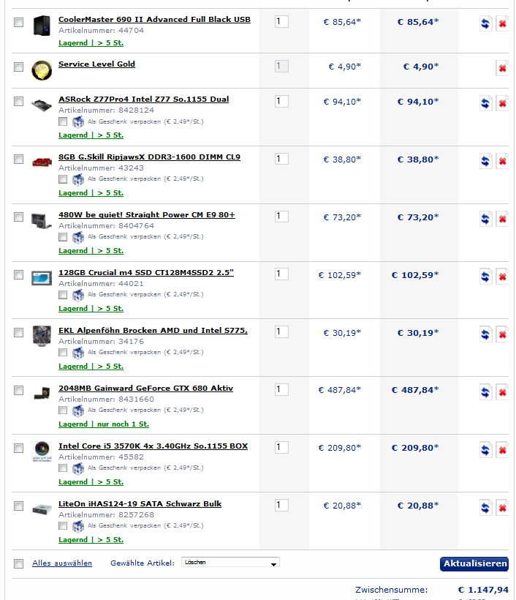Open LiteOn iHAS124-19 SATA Schwarz link
The width and height of the screenshot is (516, 600).
coord(140,504)
